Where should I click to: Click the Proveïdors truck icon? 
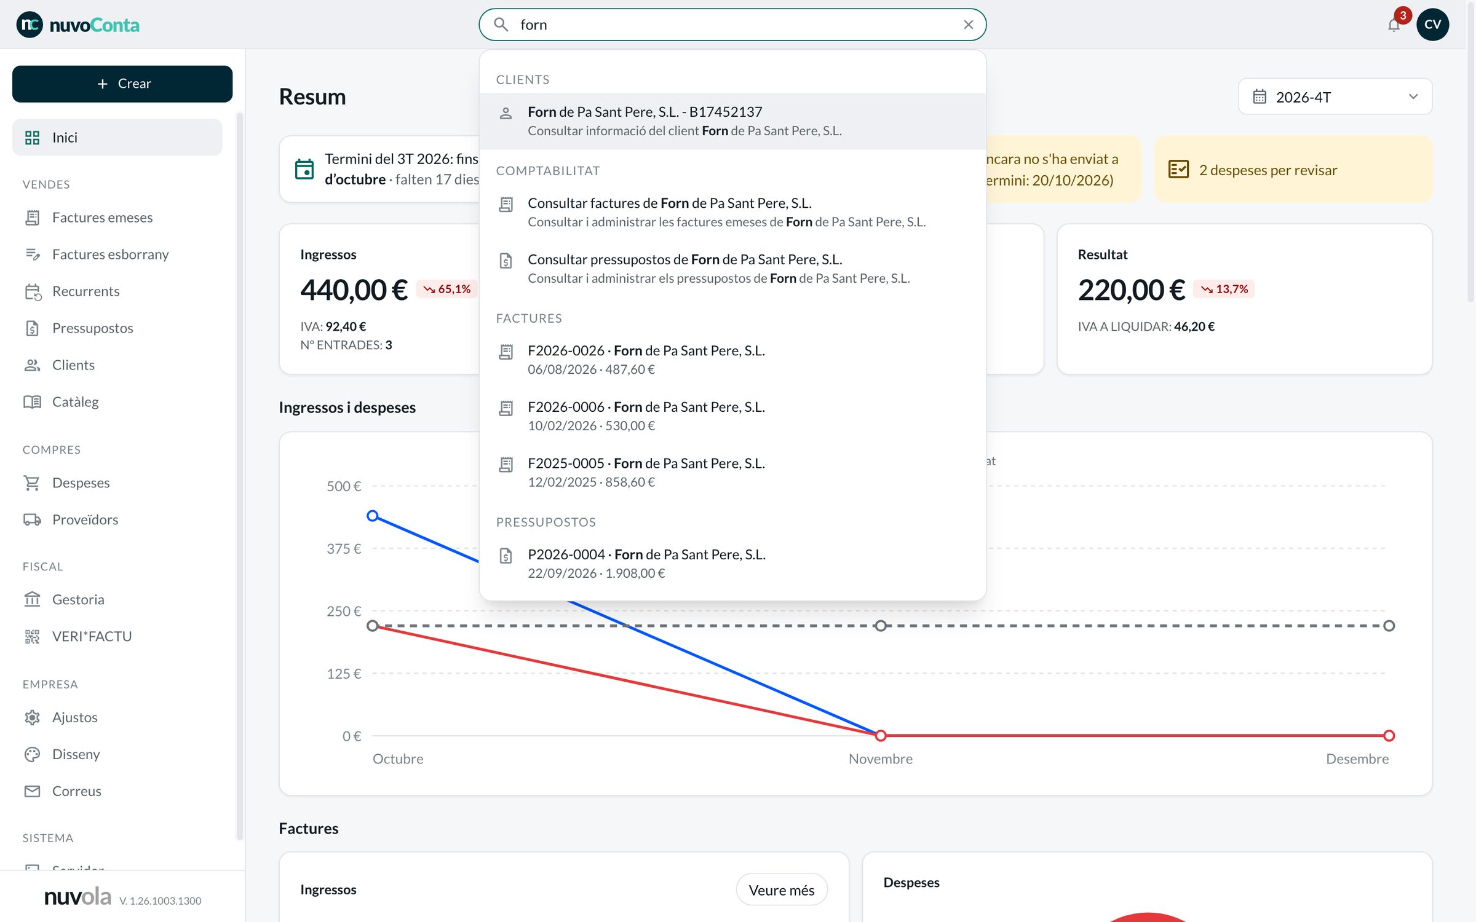pos(32,520)
